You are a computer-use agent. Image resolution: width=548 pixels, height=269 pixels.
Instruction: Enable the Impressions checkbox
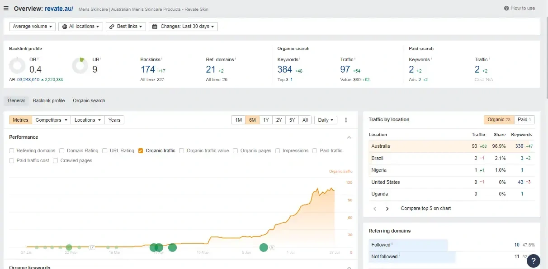pyautogui.click(x=278, y=151)
